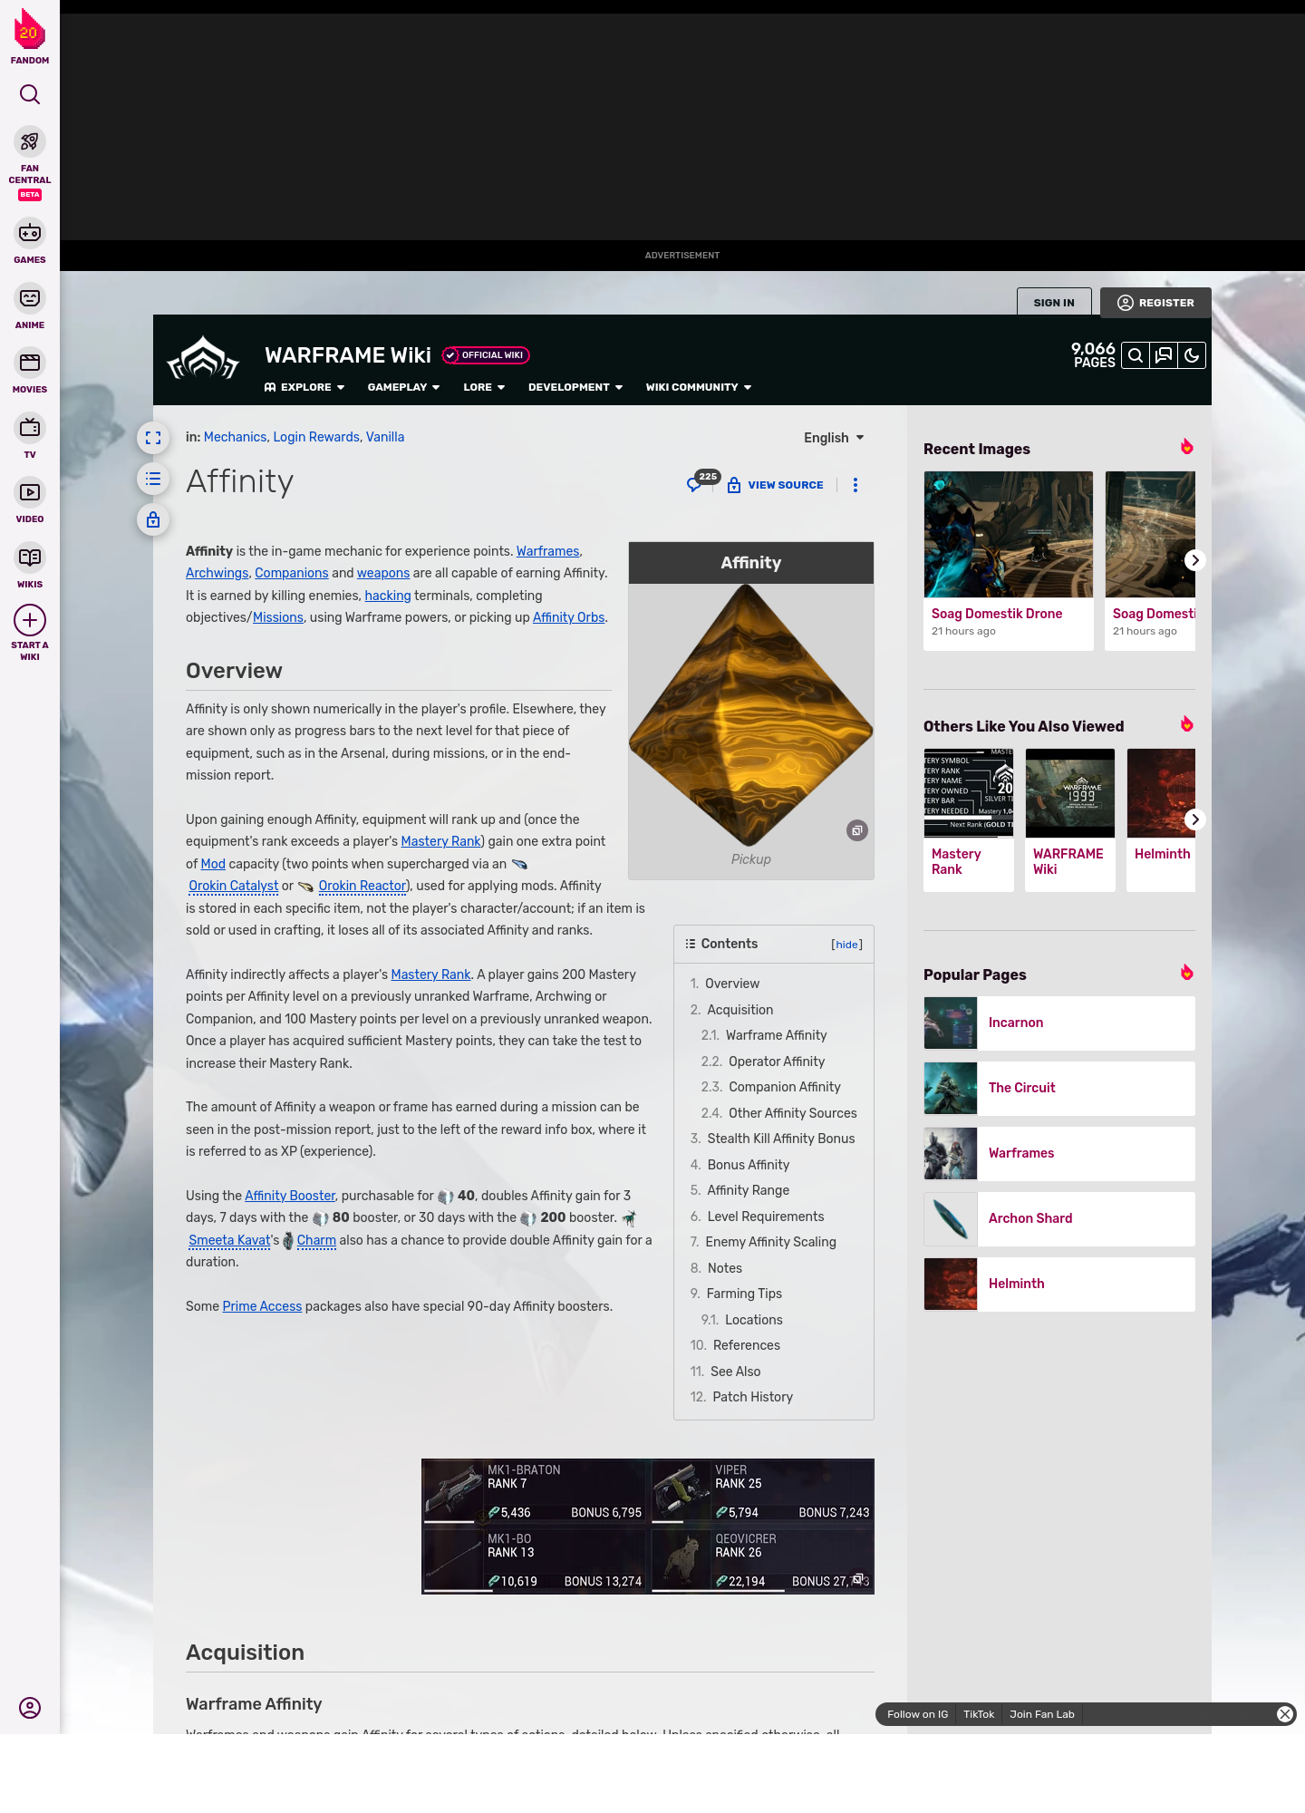The image size is (1305, 1813).
Task: Click the Register button
Action: tap(1155, 303)
